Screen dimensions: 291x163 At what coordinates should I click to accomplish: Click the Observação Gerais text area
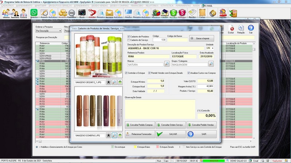160,109
